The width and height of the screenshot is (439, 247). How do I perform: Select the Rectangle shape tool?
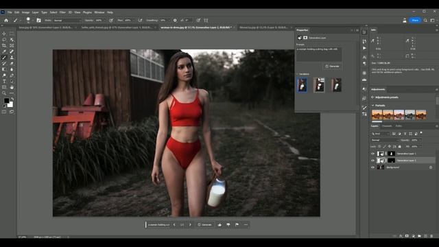[4, 87]
